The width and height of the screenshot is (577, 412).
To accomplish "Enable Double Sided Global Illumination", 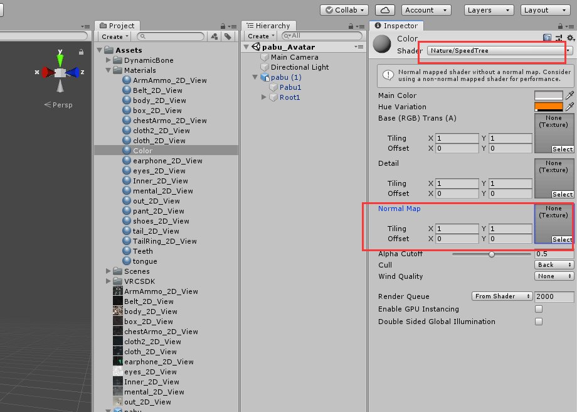I will point(538,322).
